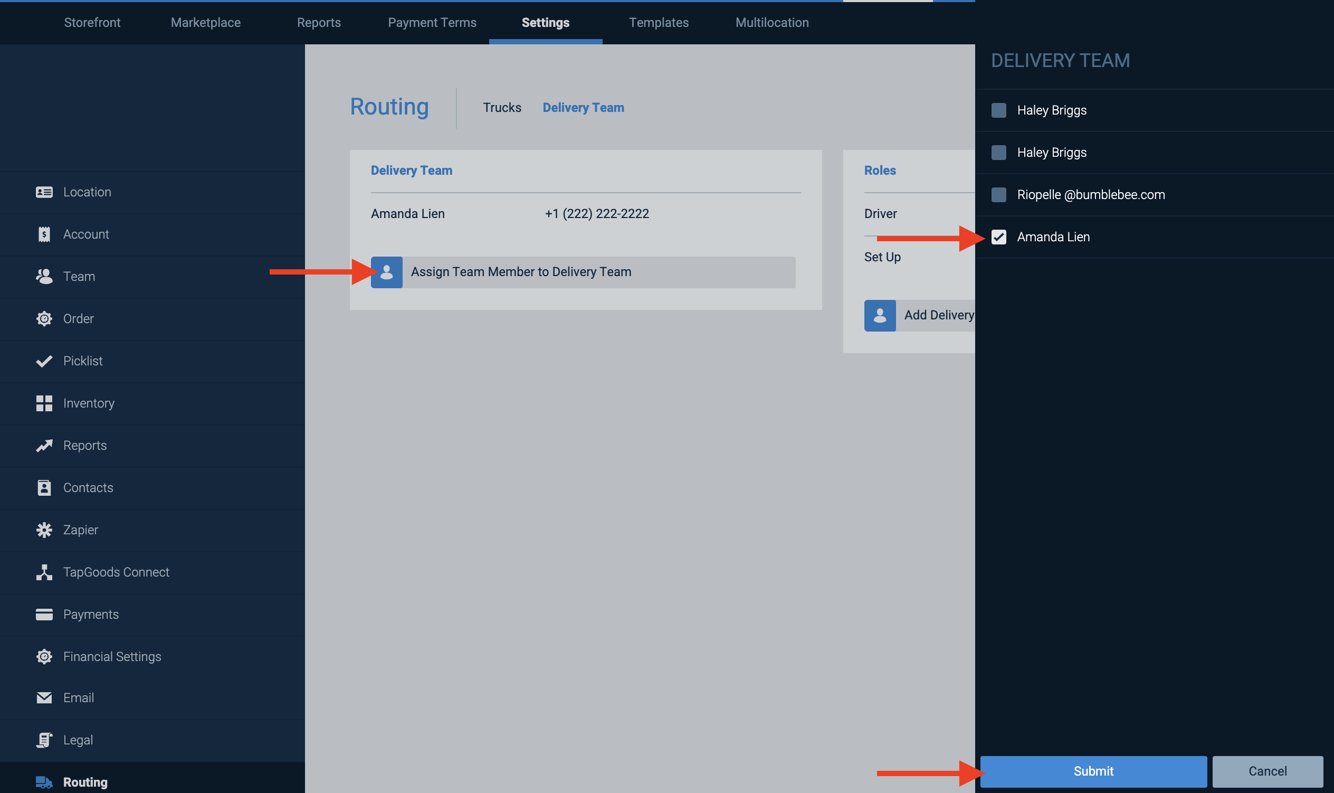Click the Team people icon
This screenshot has height=793, width=1334.
[x=44, y=276]
